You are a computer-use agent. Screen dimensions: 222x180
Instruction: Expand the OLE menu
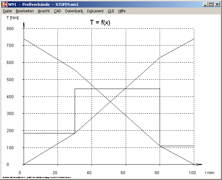pyautogui.click(x=111, y=11)
